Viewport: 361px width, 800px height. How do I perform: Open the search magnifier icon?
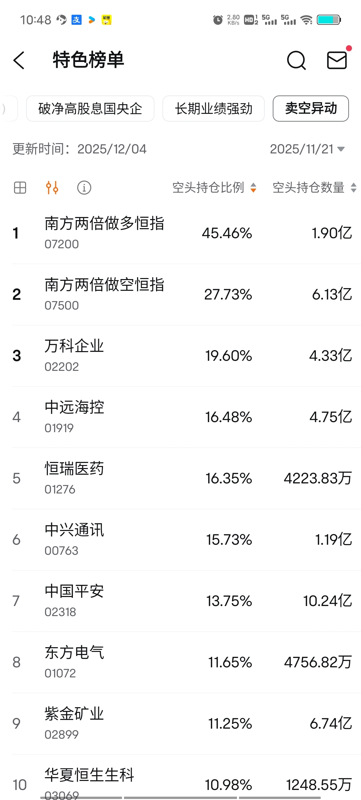point(296,60)
